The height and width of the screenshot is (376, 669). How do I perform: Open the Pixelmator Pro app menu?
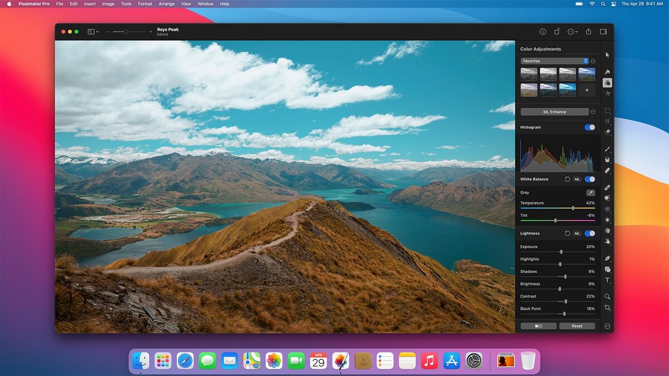pyautogui.click(x=34, y=4)
